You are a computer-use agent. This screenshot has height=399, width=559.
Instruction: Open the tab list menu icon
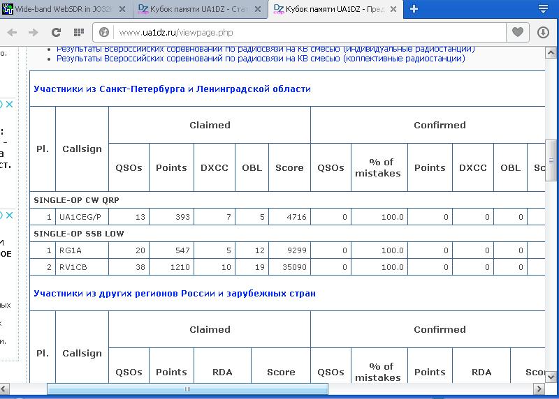tap(543, 9)
